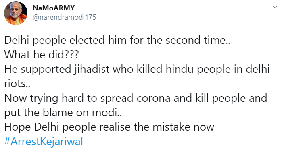Click the line starting 'He supported jihadist'
This screenshot has width=282, height=148.
[137, 69]
